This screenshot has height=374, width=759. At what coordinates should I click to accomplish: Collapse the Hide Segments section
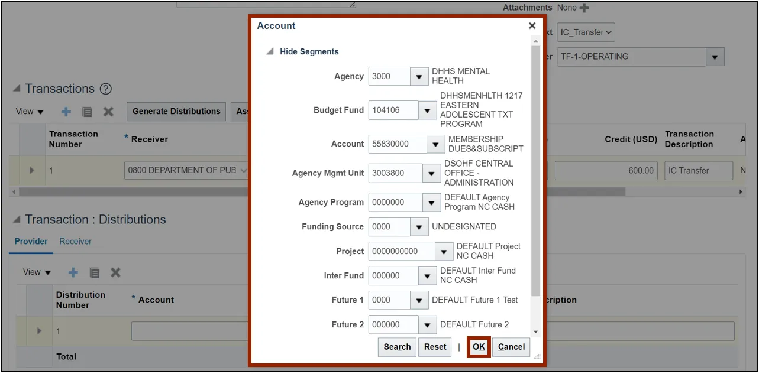click(x=270, y=51)
